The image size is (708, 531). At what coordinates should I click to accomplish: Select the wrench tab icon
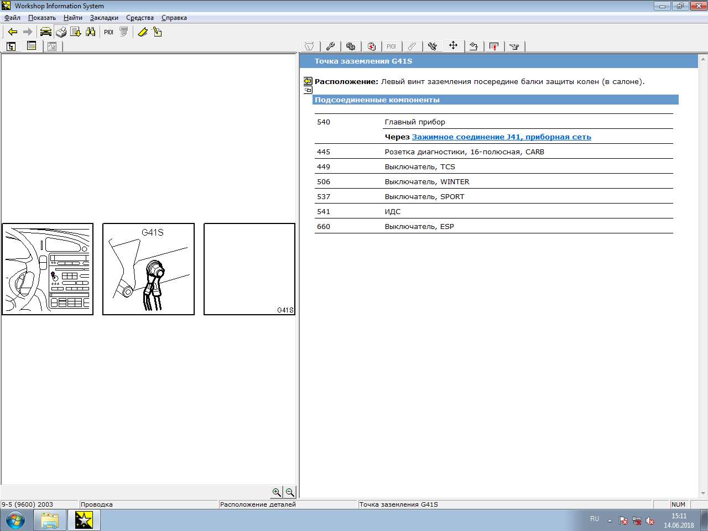click(x=330, y=46)
